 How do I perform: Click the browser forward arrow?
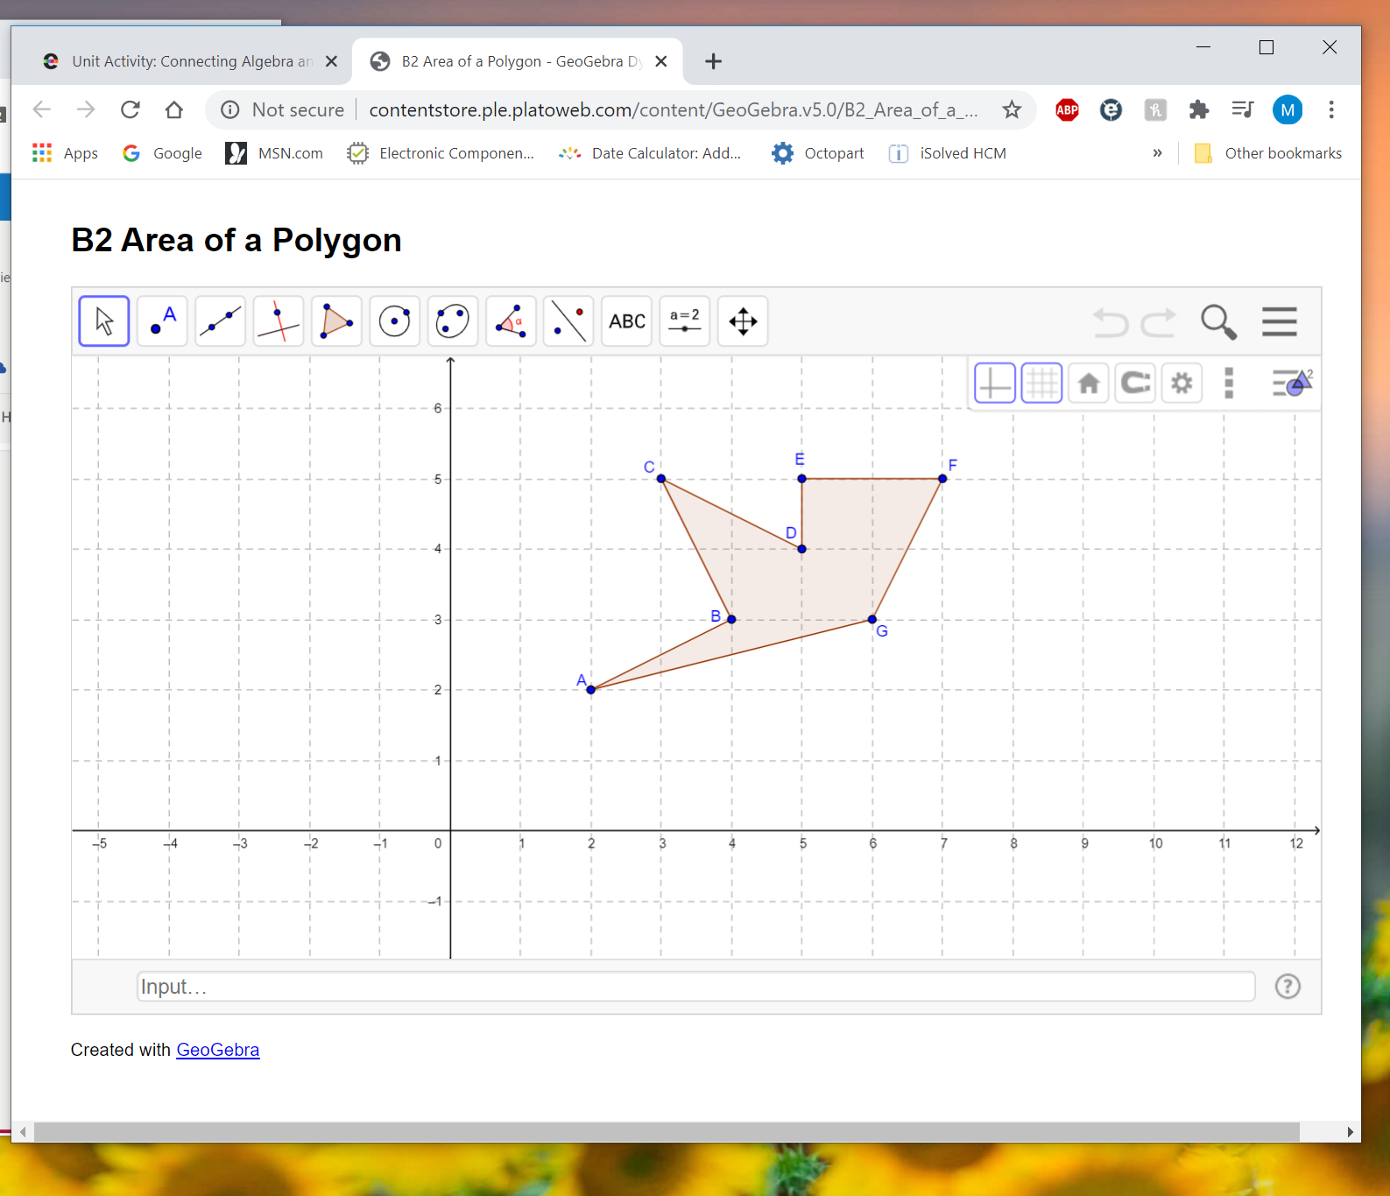(86, 109)
